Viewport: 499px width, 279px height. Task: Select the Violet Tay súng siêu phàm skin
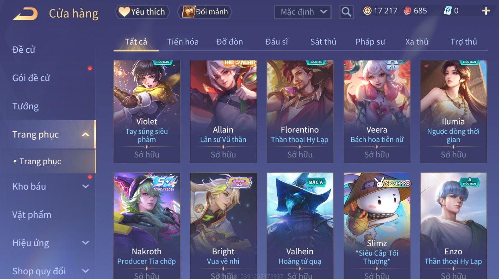click(147, 112)
